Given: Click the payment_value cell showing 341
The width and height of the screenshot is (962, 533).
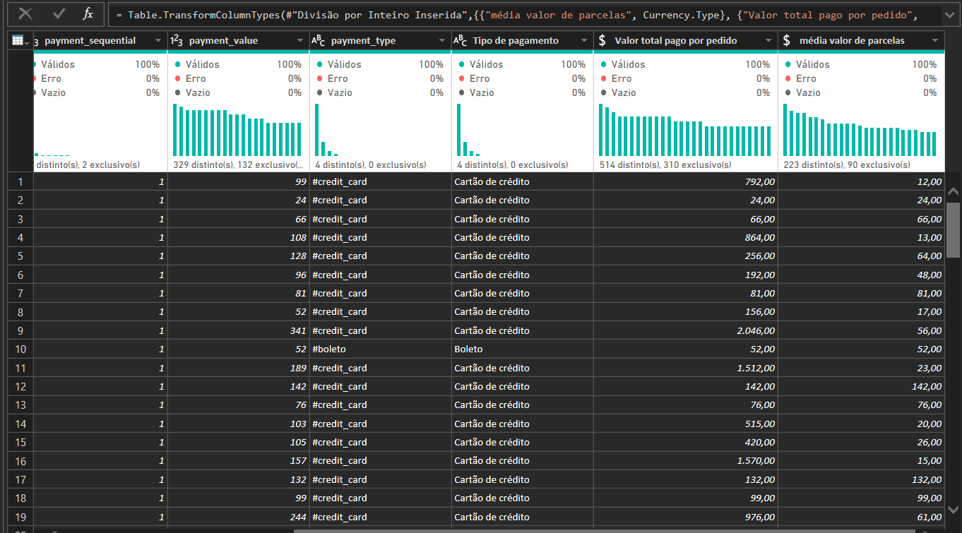Looking at the screenshot, I should pyautogui.click(x=238, y=330).
